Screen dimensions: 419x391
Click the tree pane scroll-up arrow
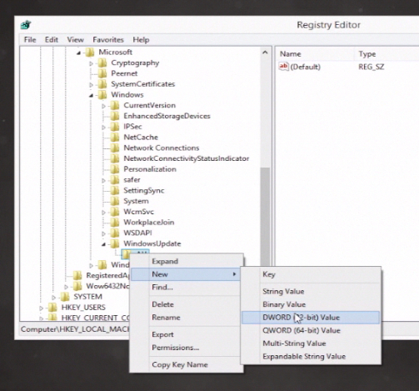click(265, 53)
